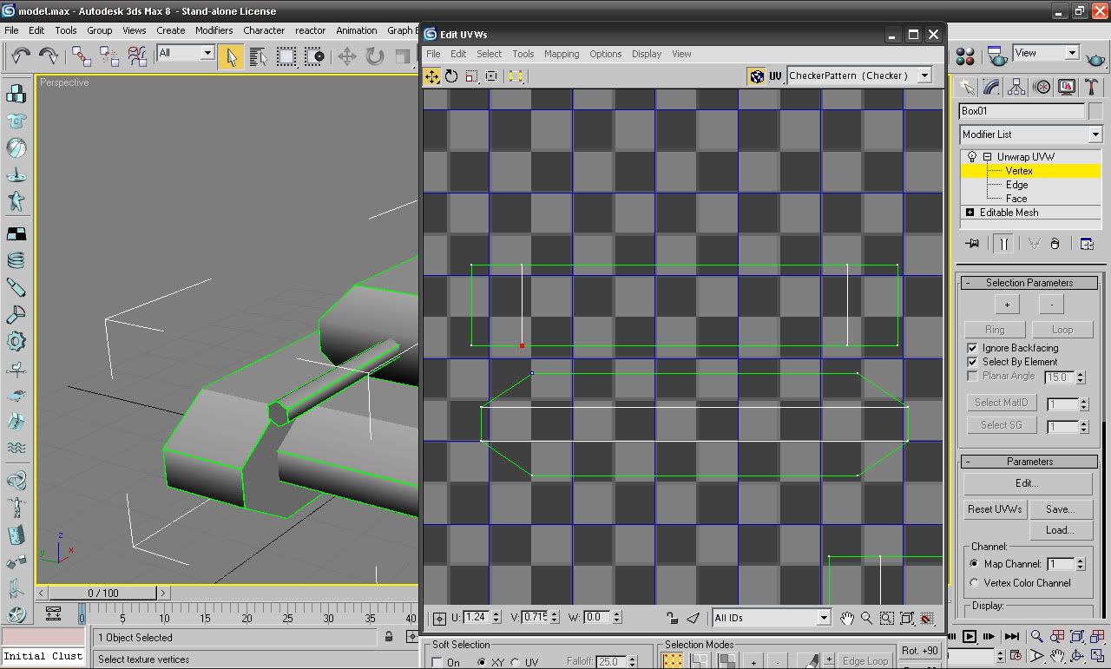Screen dimensions: 1111x669
Task: Open the reactor main menu
Action: pyautogui.click(x=310, y=30)
